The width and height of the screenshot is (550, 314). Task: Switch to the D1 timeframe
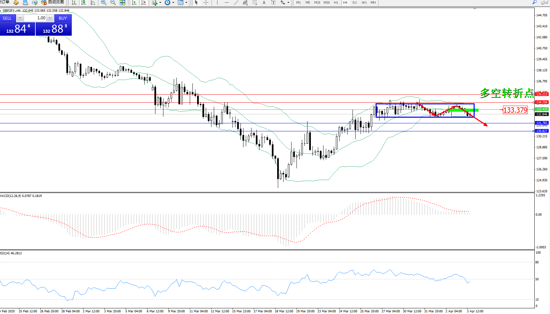point(355,3)
